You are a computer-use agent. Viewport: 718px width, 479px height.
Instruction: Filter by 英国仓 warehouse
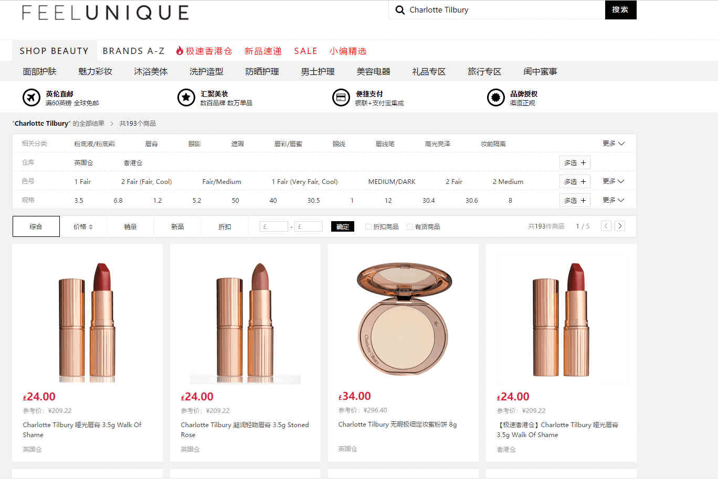click(x=83, y=163)
